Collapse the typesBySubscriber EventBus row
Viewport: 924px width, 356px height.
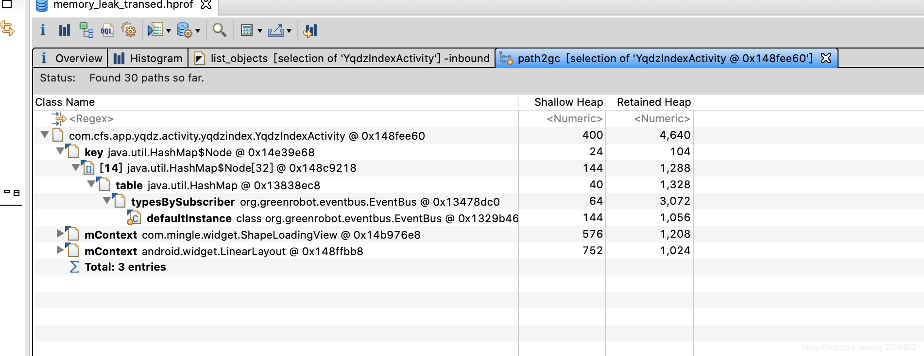[106, 201]
